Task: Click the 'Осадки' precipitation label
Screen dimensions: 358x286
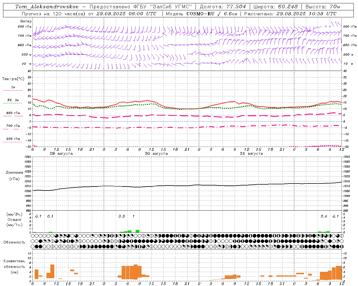Action: pyautogui.click(x=15, y=220)
